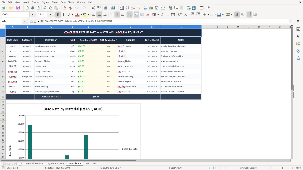Toggle Center Vertically alignment
The width and height of the screenshot is (303, 170).
point(117,15)
